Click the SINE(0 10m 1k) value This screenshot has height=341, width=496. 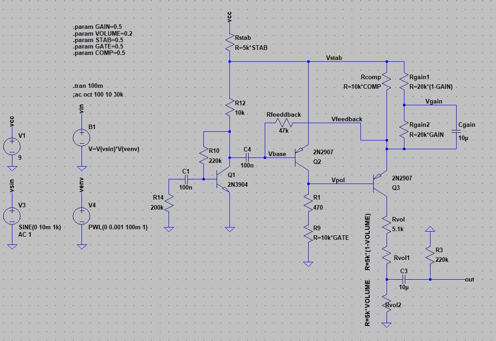40,227
